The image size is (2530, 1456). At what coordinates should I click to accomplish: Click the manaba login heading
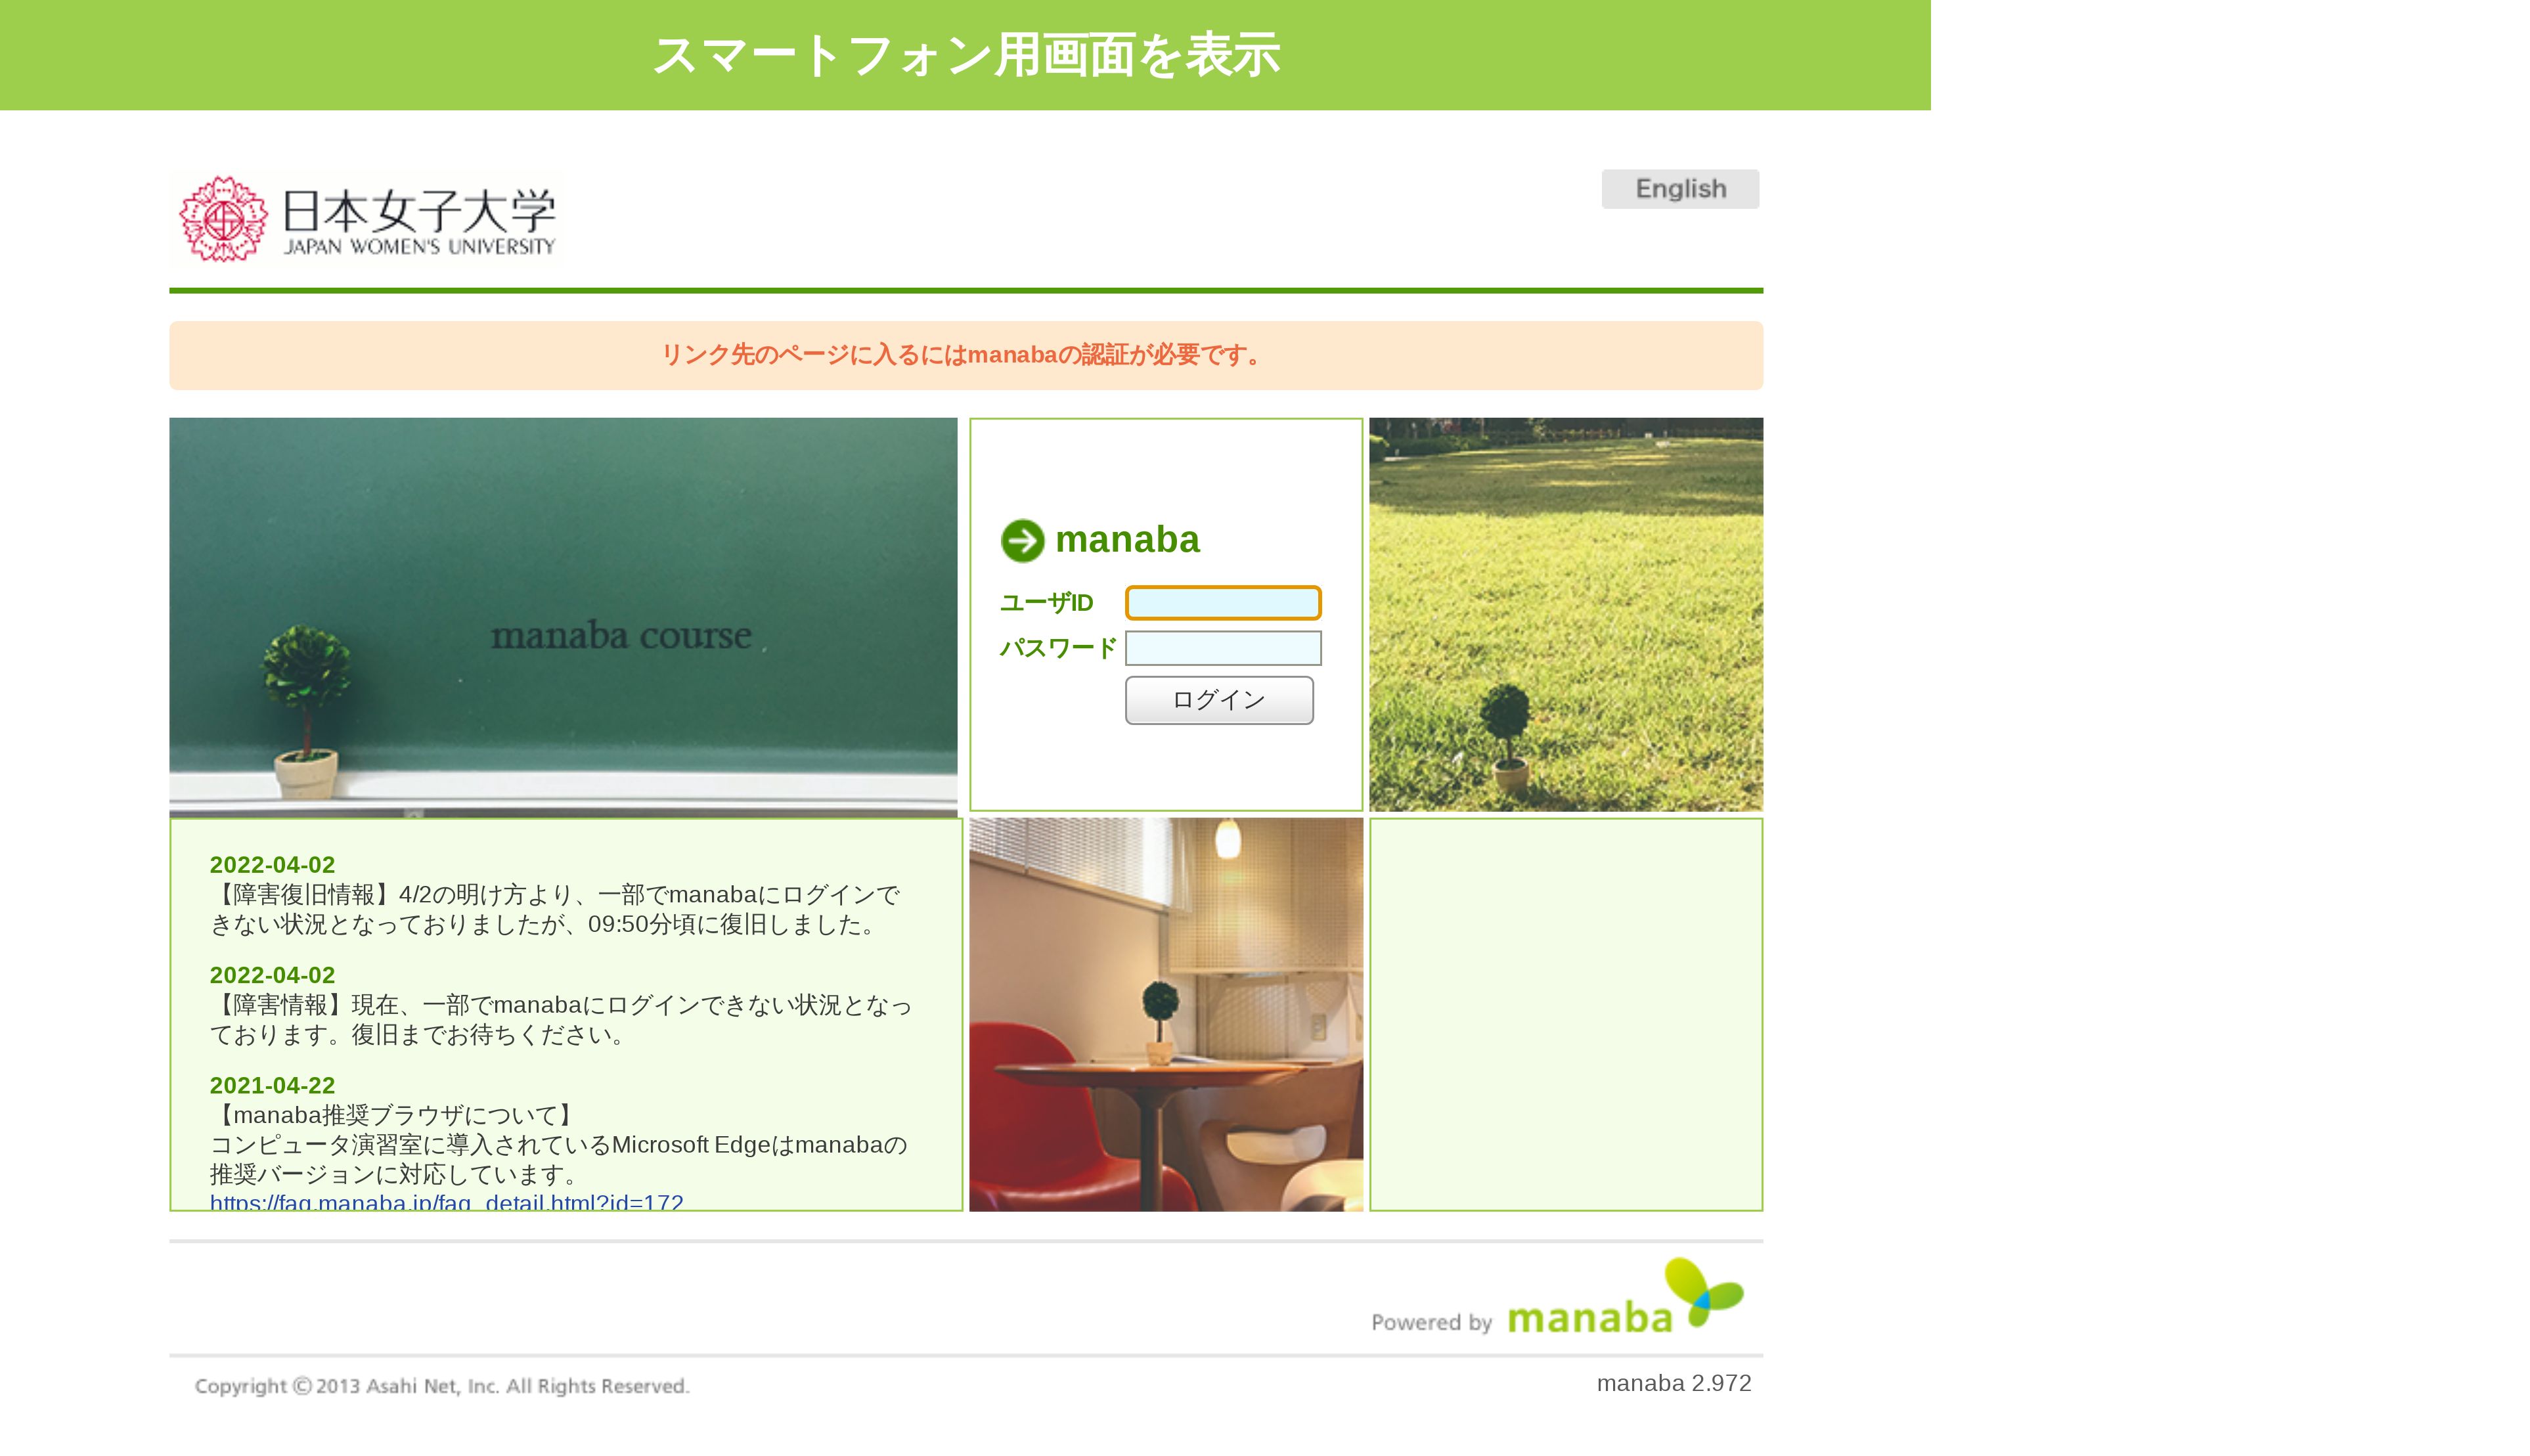pos(1127,540)
